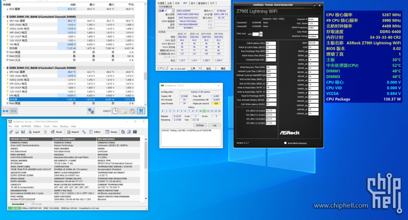Image resolution: width=408 pixels, height=220 pixels.
Task: Click status cell 0 in TestMem5
Action: pos(163,111)
